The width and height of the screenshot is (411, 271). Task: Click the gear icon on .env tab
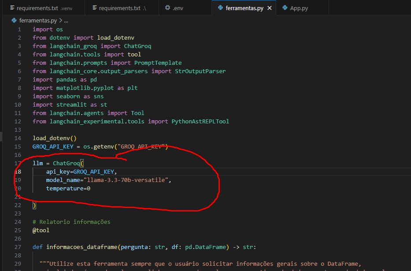coord(167,8)
